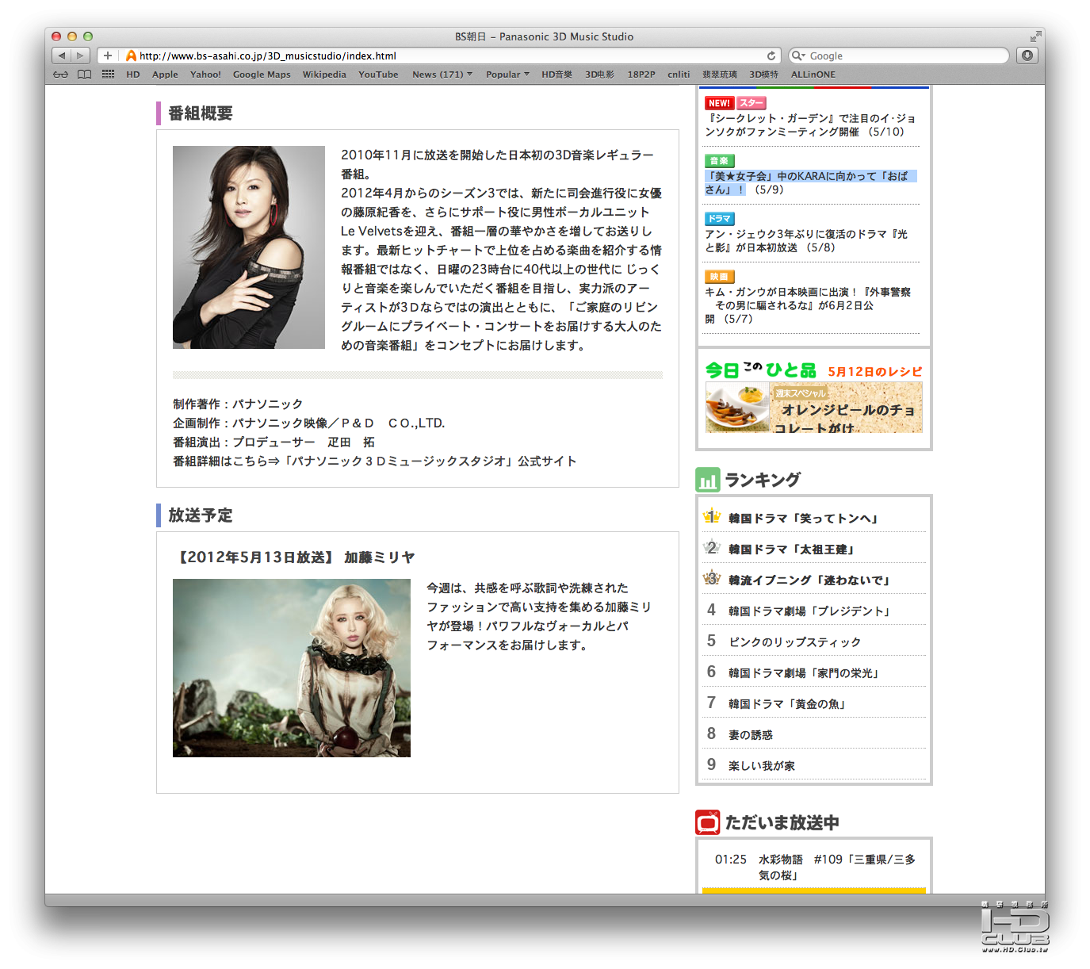Expand the Popular bookmarks dropdown
The height and width of the screenshot is (969, 1090).
[507, 75]
